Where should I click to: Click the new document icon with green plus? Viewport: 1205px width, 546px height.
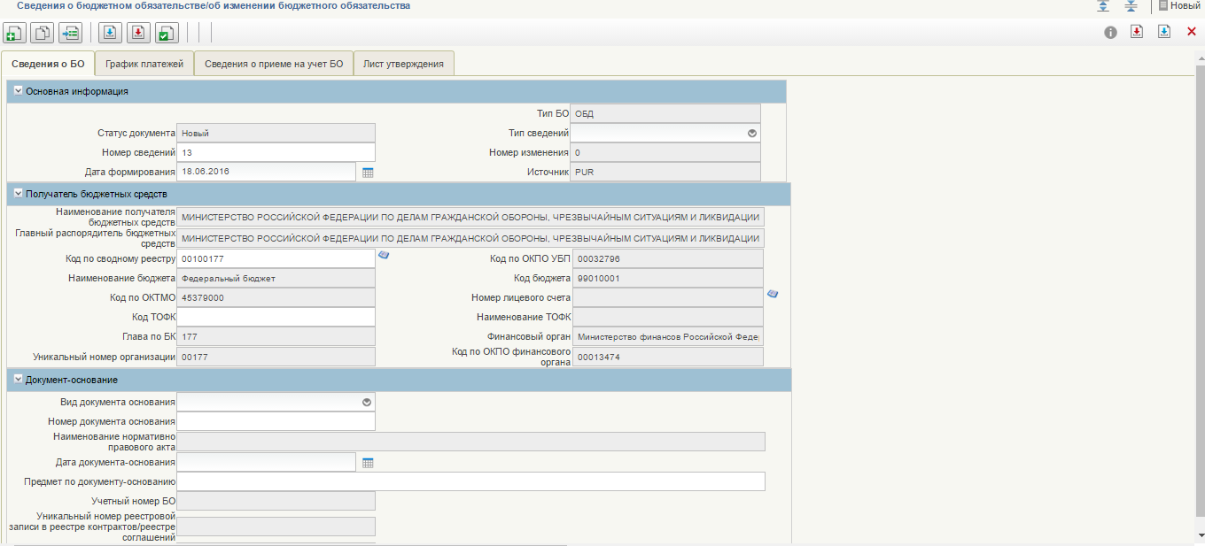[x=15, y=34]
